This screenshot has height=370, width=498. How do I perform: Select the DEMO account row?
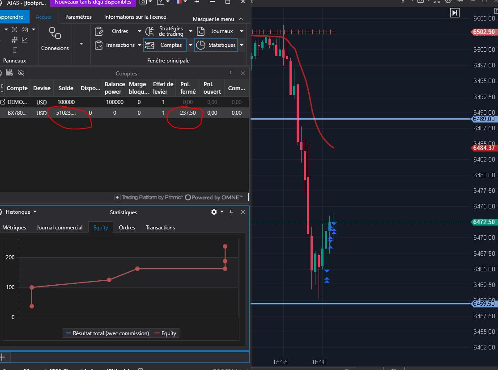(x=124, y=102)
